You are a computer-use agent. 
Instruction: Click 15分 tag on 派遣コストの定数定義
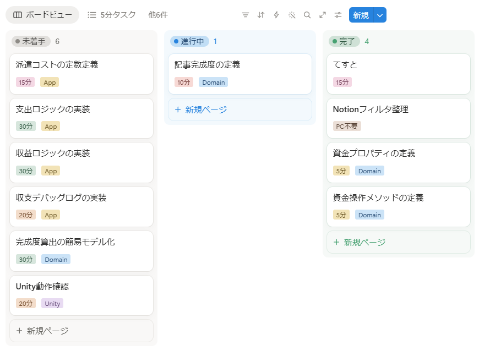[25, 83]
